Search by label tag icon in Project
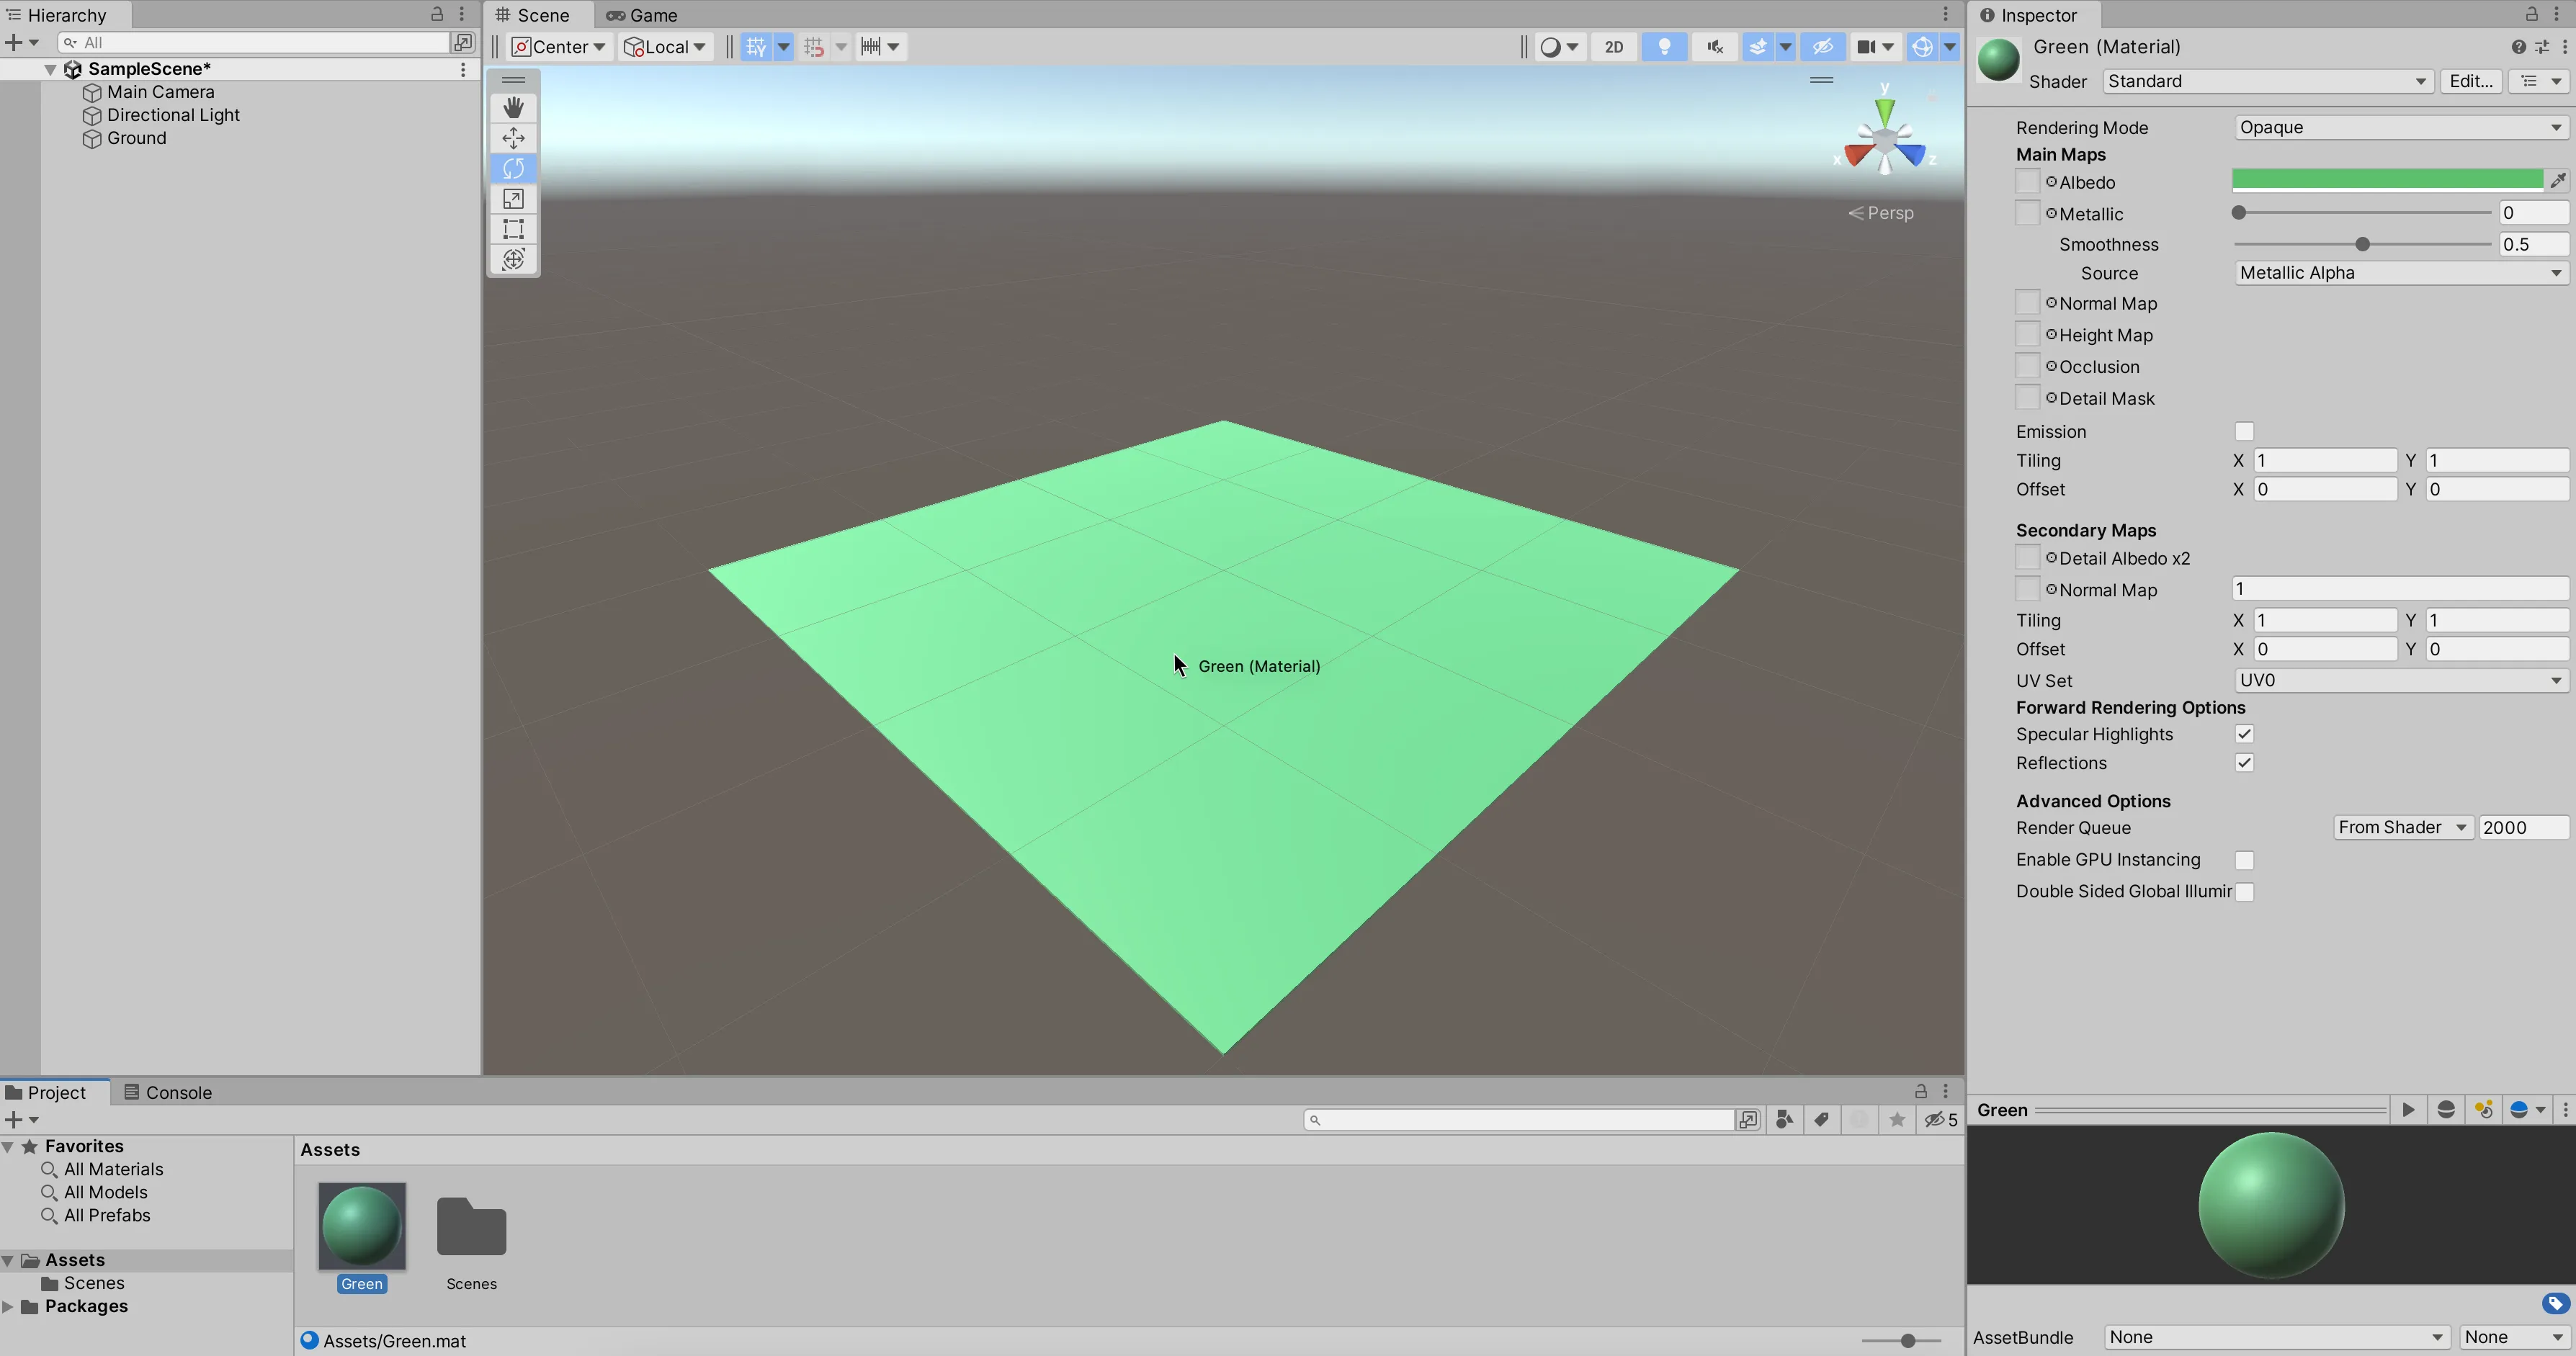Screen dimensions: 2576x1356 [1821, 1120]
